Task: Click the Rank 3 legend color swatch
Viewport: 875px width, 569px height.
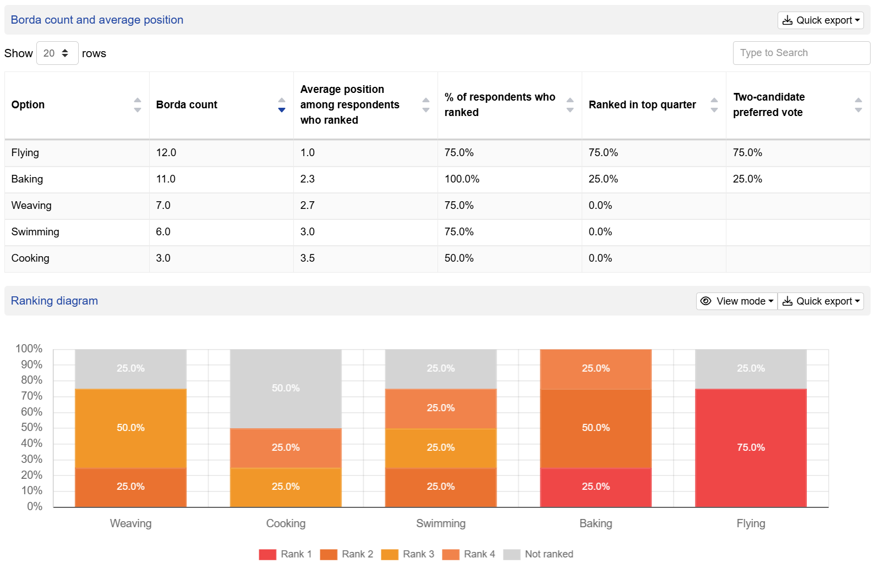Action: coord(390,554)
